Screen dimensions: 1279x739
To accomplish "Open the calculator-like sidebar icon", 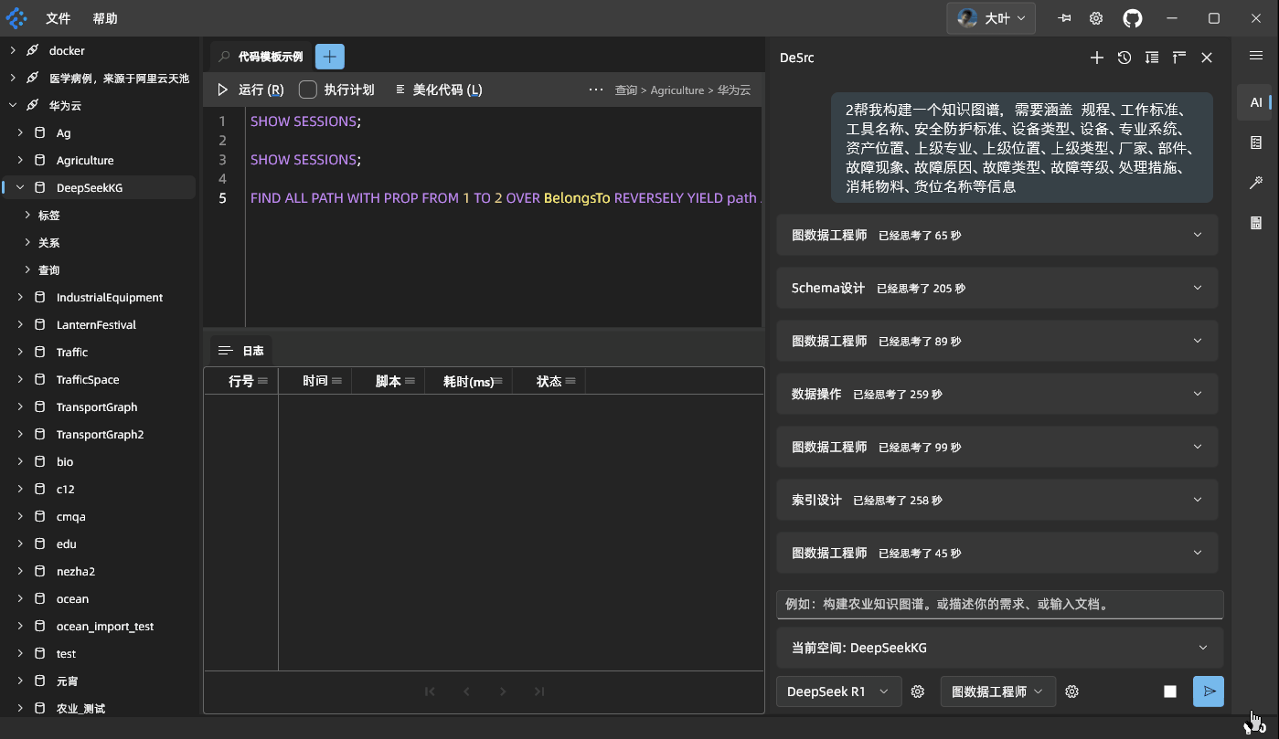I will 1256,223.
